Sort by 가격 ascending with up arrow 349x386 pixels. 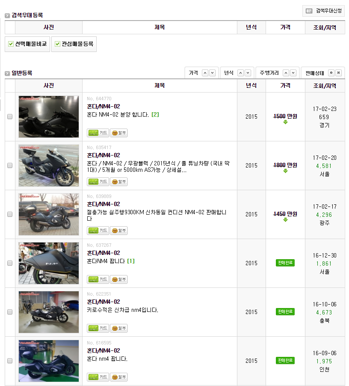coord(205,73)
